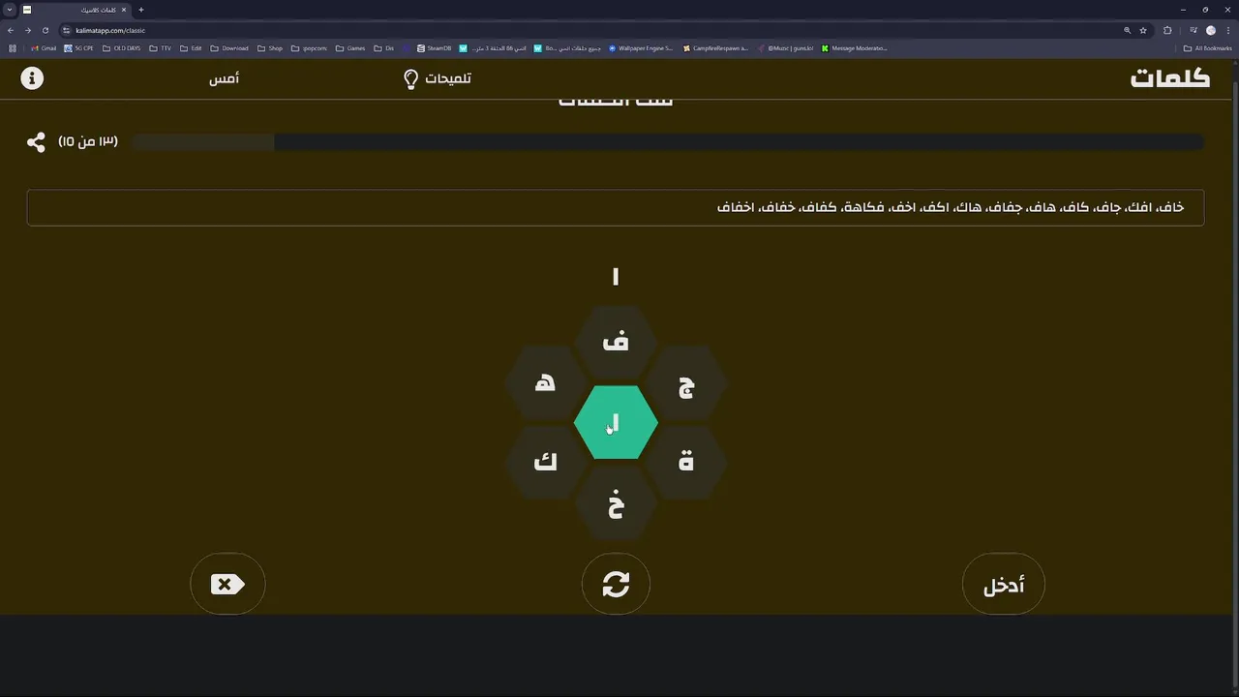Screen dimensions: 1239x697
Task: Go back in browser history
Action: 11,30
